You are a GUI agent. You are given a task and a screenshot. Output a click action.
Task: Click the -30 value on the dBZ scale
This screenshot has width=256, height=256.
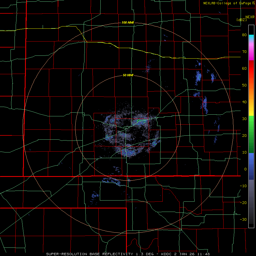tap(243, 219)
